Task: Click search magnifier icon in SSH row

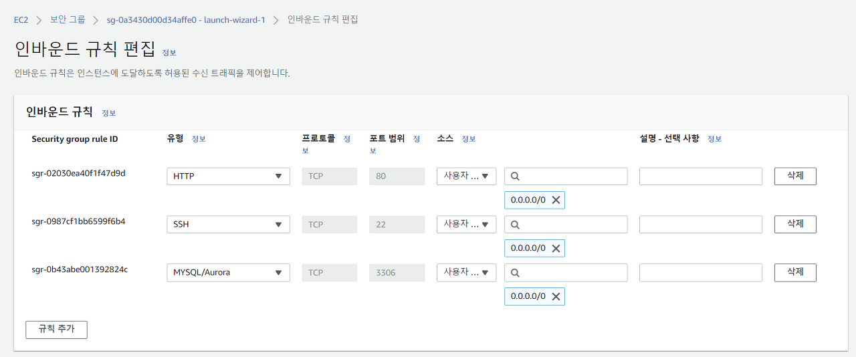Action: 516,225
